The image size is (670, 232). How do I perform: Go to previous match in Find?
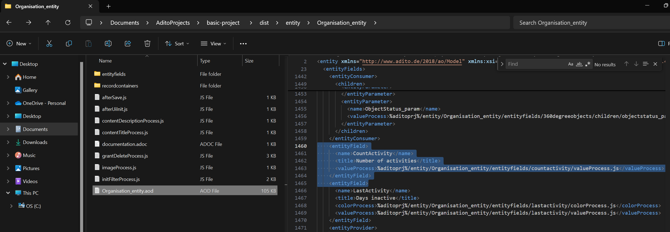tap(626, 64)
